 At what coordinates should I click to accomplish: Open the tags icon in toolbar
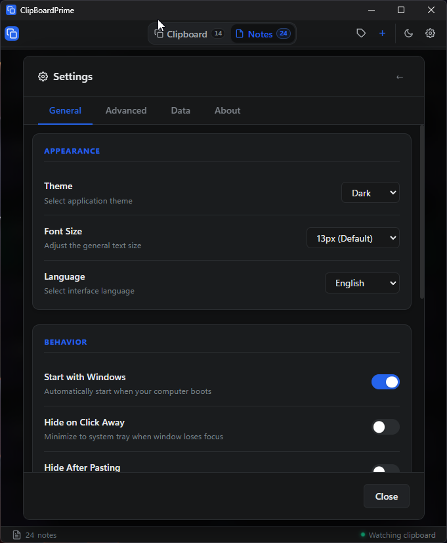pos(361,33)
